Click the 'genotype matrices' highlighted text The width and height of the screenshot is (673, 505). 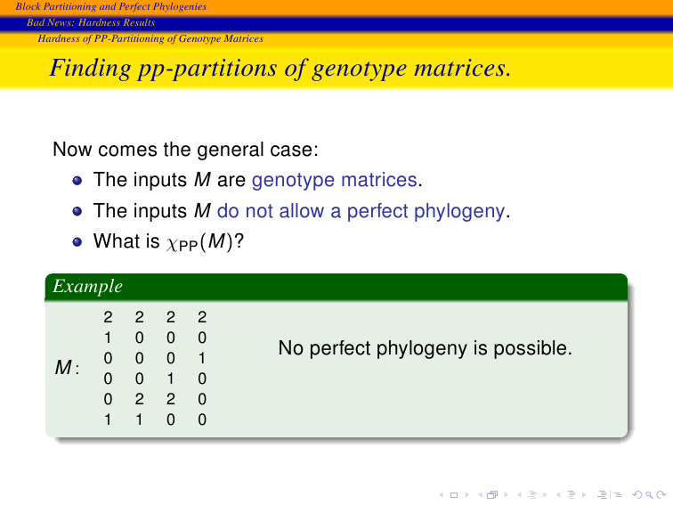click(335, 180)
